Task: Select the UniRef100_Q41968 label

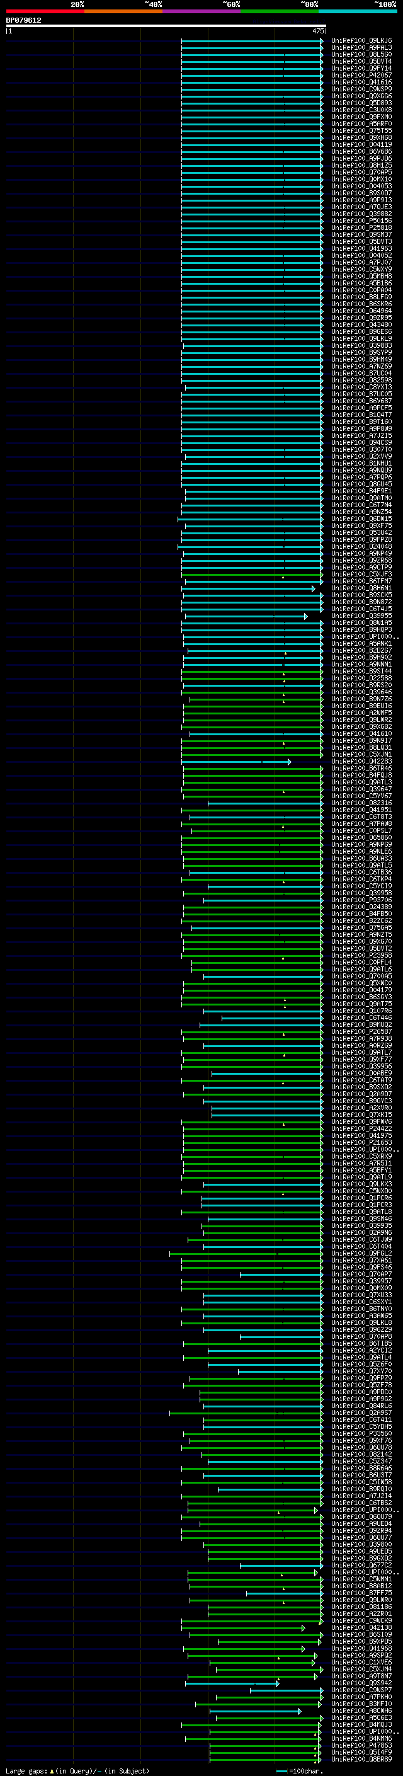Action: pos(361,1647)
